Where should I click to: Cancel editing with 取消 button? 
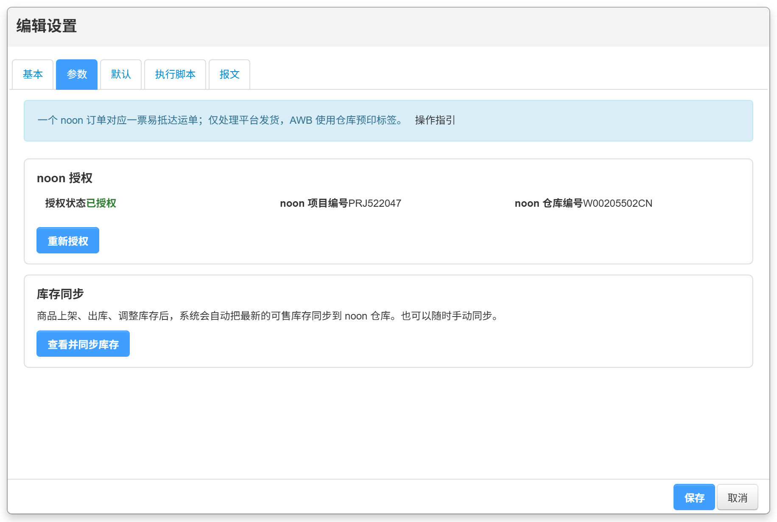(x=738, y=497)
